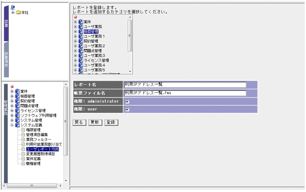Screen dimensions: 306x192
Task: Click the page icon beside ユーザレポート作成
Action: pyautogui.click(x=23, y=149)
